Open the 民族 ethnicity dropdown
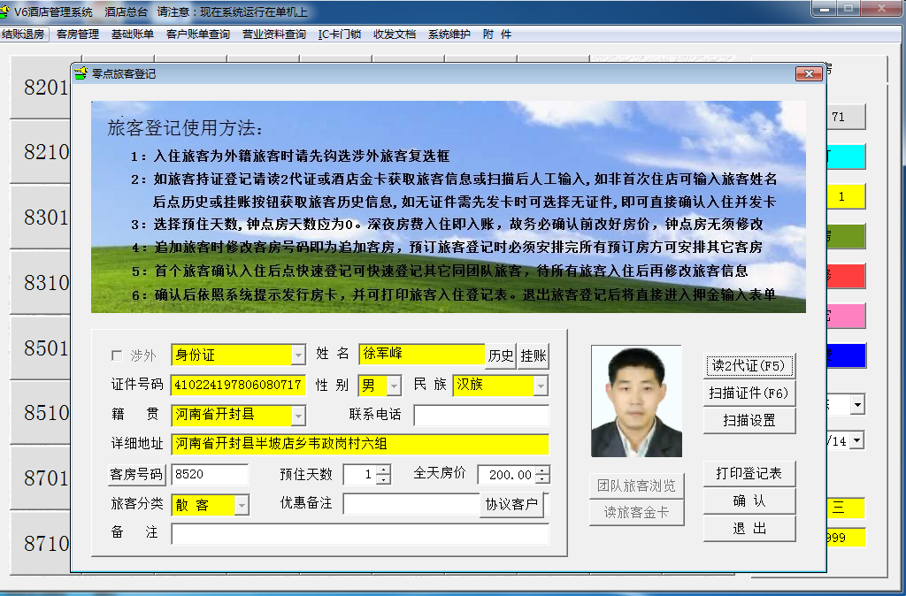906x596 pixels. click(x=541, y=386)
